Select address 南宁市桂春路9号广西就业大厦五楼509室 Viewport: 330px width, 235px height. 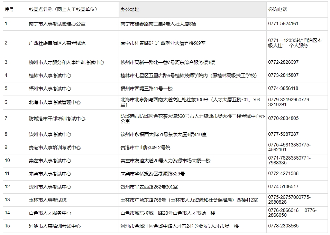click(163, 43)
